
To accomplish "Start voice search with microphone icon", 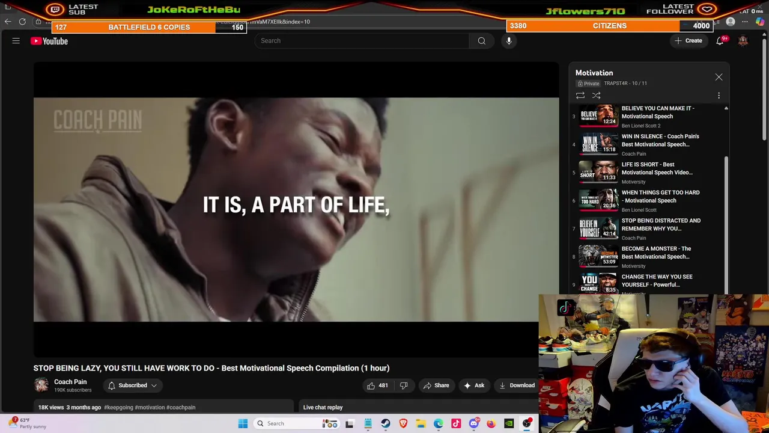I will point(509,41).
